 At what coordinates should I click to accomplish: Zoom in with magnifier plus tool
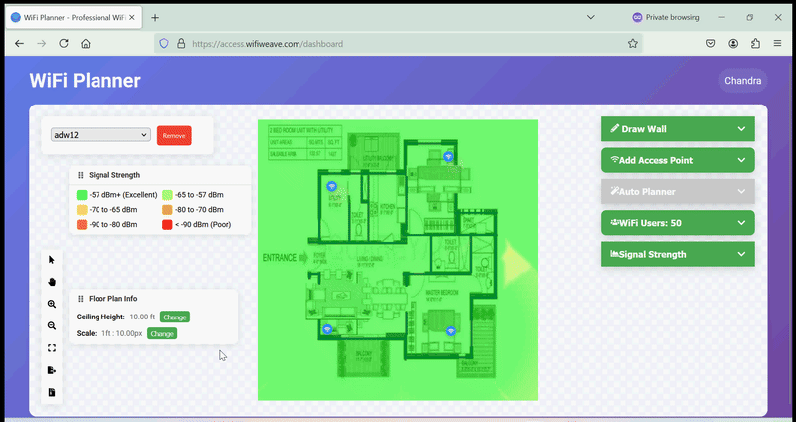pos(52,304)
